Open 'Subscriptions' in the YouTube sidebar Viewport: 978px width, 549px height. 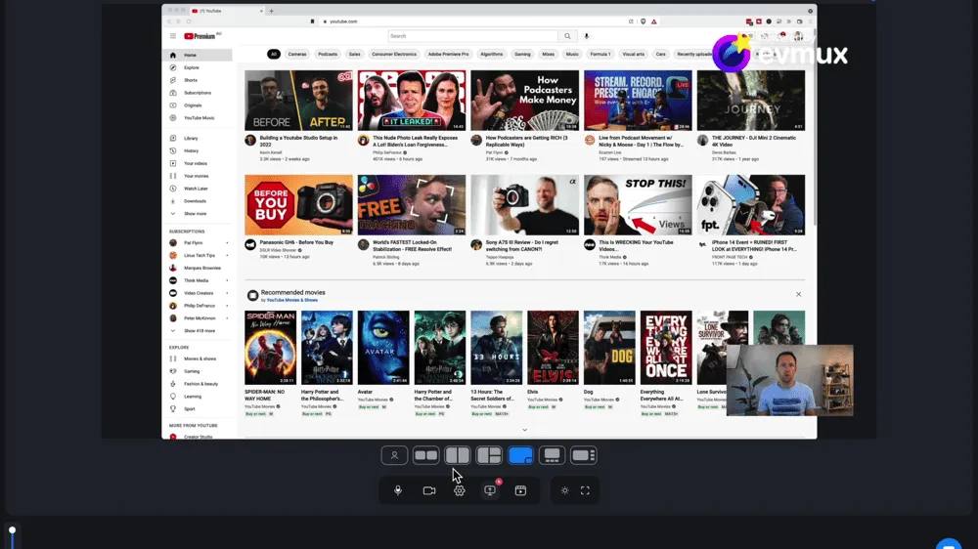click(197, 93)
